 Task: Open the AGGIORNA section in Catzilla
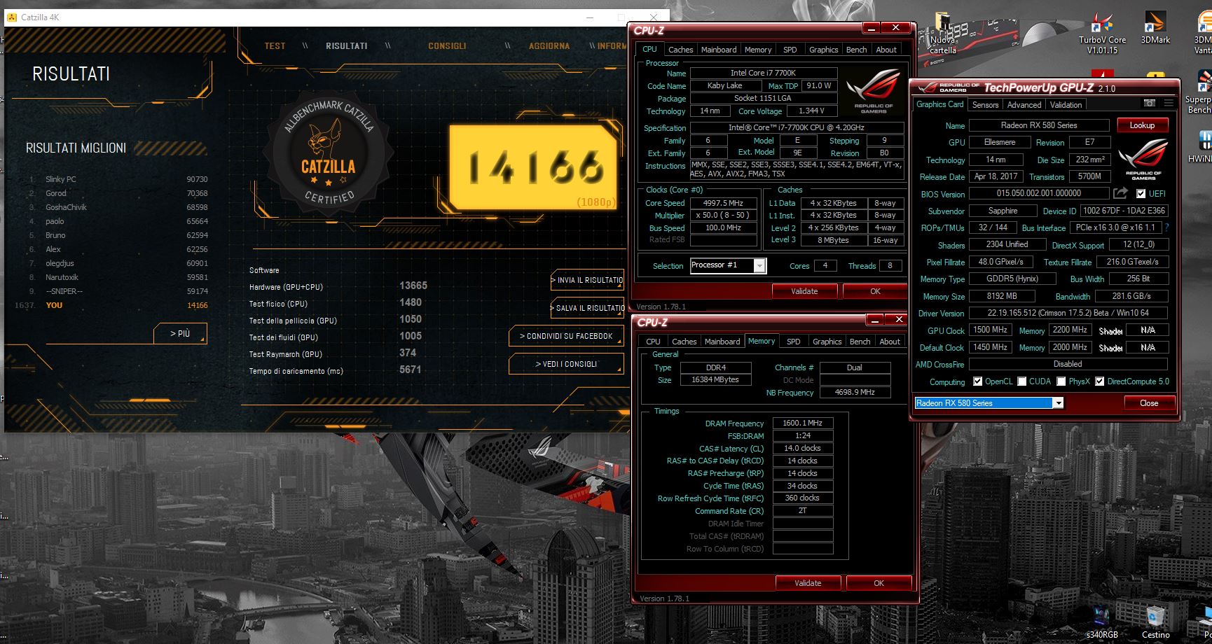(x=549, y=46)
